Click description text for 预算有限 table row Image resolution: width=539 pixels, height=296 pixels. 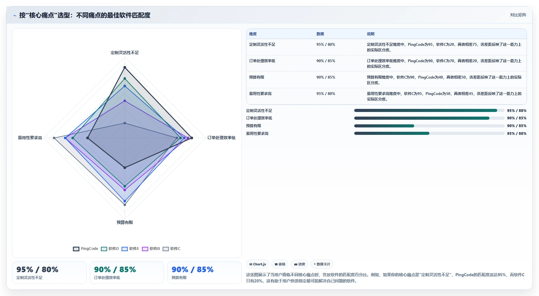(x=444, y=80)
